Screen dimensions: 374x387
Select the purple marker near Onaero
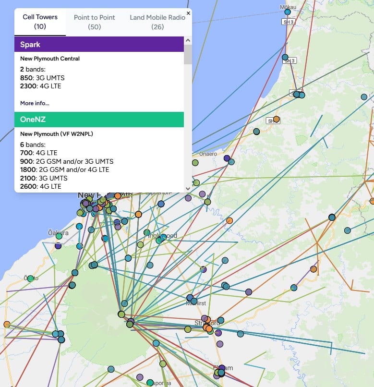tap(227, 158)
